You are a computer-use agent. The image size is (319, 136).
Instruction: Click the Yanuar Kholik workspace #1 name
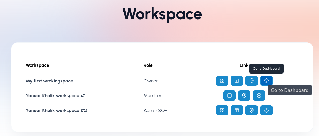click(x=56, y=95)
